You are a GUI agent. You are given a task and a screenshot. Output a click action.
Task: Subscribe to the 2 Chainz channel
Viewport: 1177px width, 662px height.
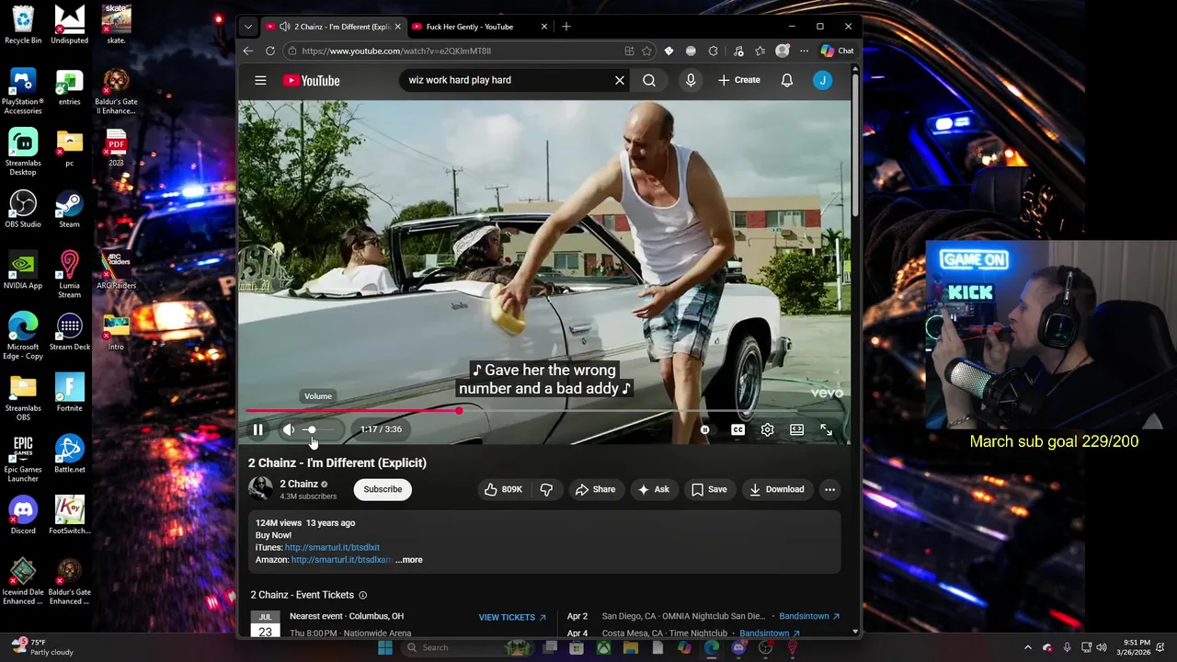(383, 489)
